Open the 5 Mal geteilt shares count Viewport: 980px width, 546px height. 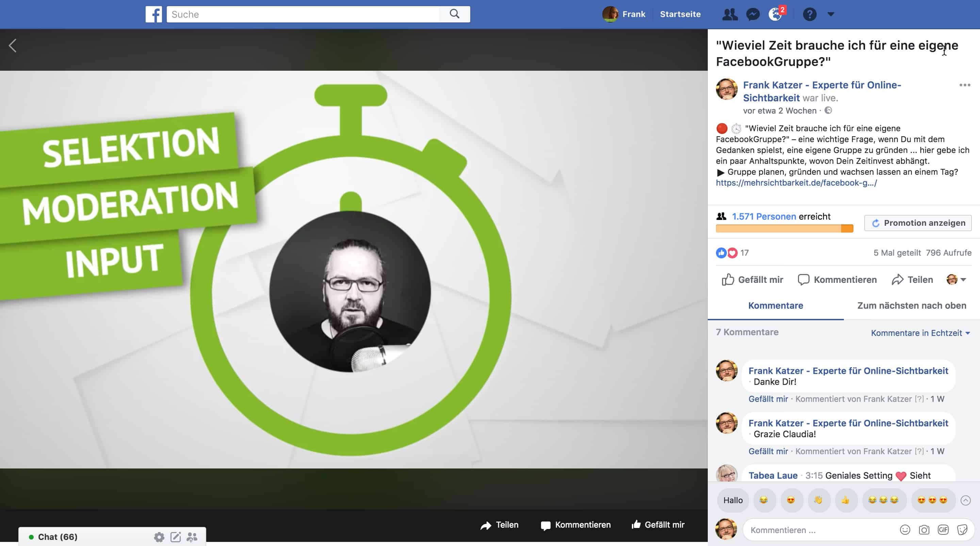tap(897, 253)
